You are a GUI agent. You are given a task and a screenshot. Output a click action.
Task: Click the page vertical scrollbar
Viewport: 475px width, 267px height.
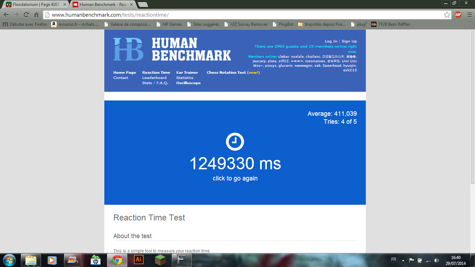coord(472,104)
